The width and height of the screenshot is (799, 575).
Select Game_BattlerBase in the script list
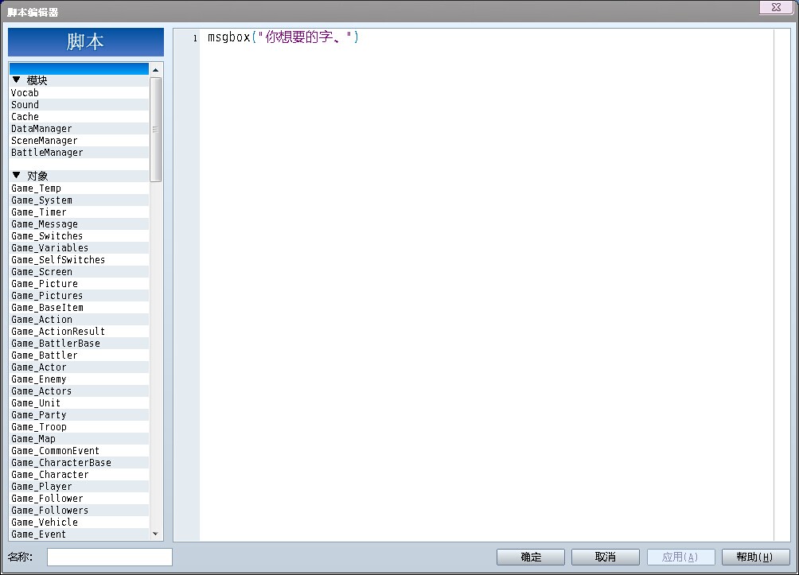pyautogui.click(x=79, y=344)
